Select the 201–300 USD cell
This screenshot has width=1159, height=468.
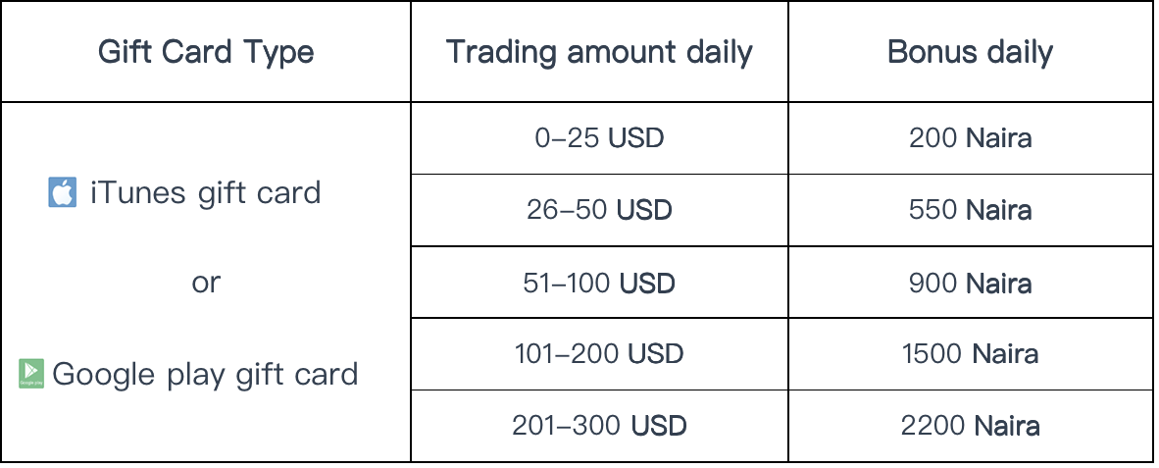(x=599, y=426)
